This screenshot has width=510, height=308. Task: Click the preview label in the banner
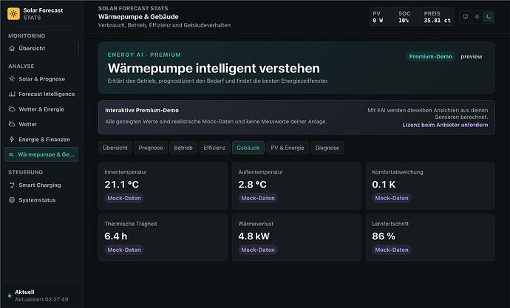tap(472, 57)
